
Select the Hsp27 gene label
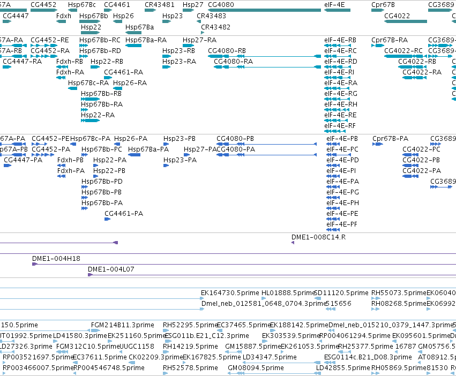193,5
